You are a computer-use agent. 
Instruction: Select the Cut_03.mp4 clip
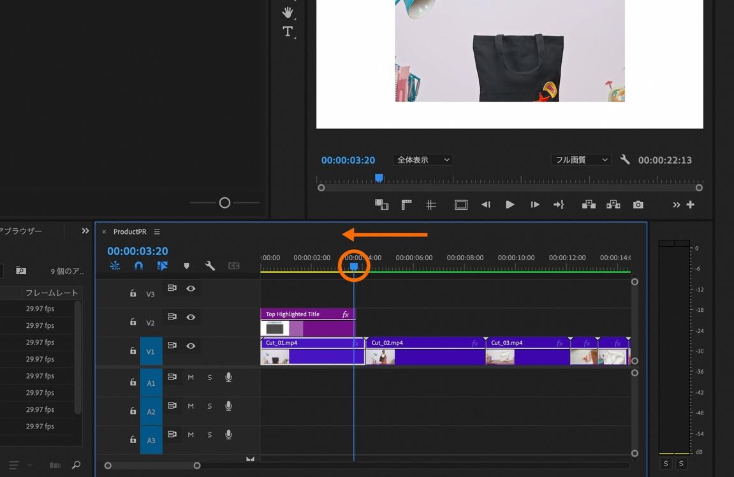[x=528, y=351]
